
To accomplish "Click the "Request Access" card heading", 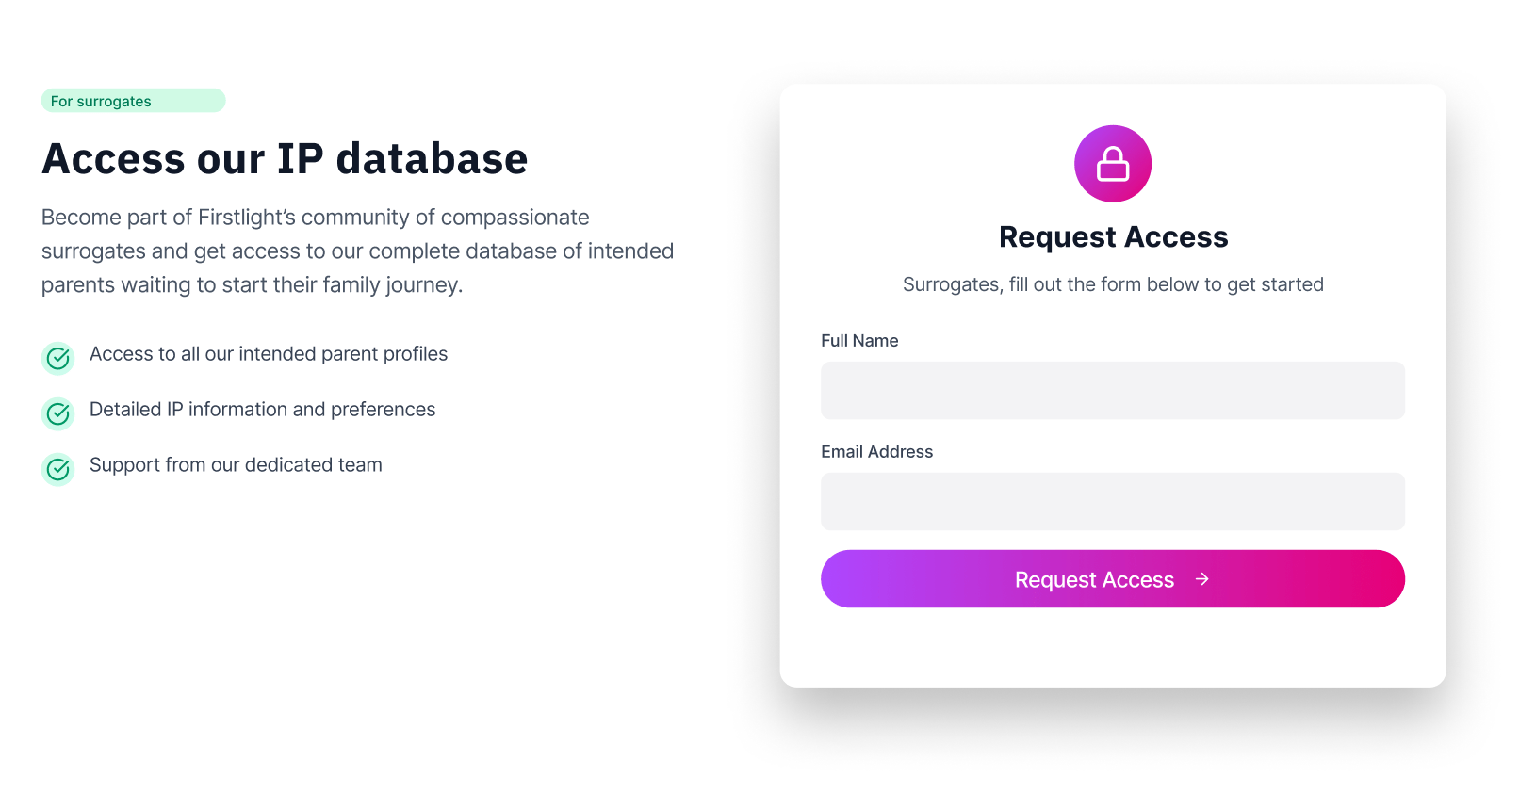I will (1113, 237).
